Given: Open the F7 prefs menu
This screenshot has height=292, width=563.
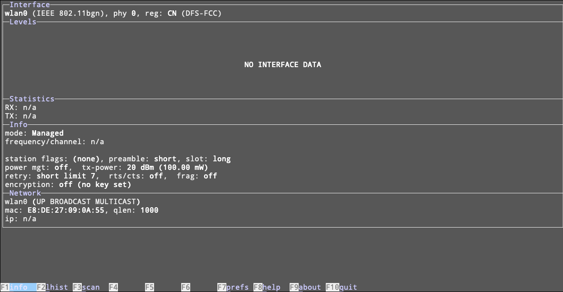Looking at the screenshot, I should tap(233, 287).
